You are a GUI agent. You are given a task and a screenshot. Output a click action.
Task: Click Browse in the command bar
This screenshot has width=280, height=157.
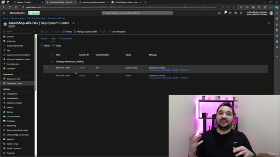click(x=67, y=32)
